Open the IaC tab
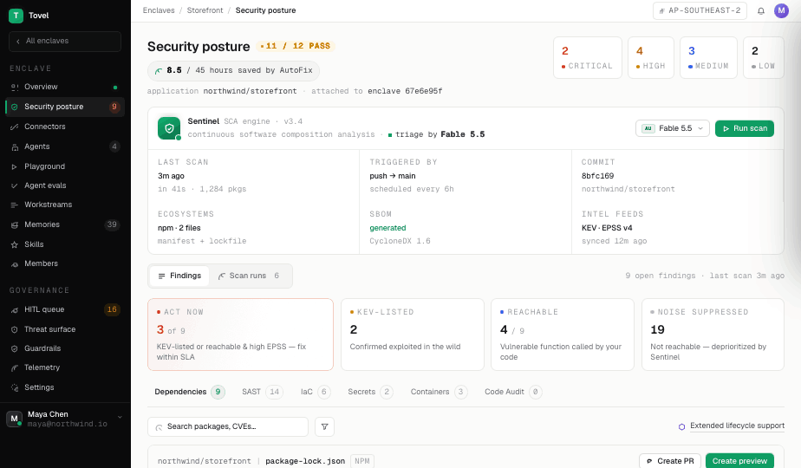This screenshot has height=468, width=801. (x=316, y=392)
